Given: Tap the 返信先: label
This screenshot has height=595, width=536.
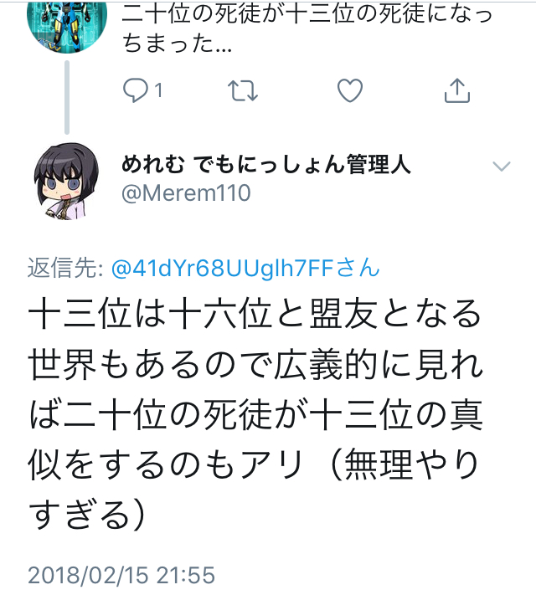Looking at the screenshot, I should pyautogui.click(x=65, y=268).
